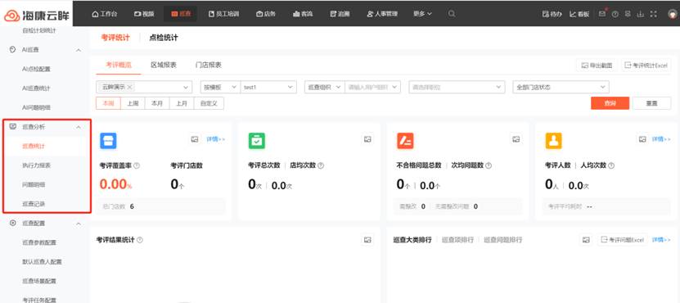Switch ranking to 巡查项排行
The width and height of the screenshot is (680, 303).
pos(457,240)
